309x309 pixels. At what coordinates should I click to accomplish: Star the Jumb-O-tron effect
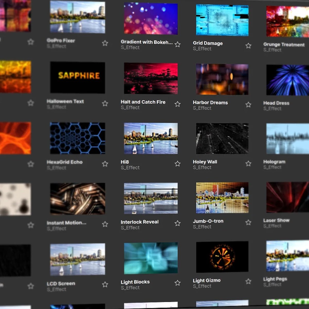248,222
